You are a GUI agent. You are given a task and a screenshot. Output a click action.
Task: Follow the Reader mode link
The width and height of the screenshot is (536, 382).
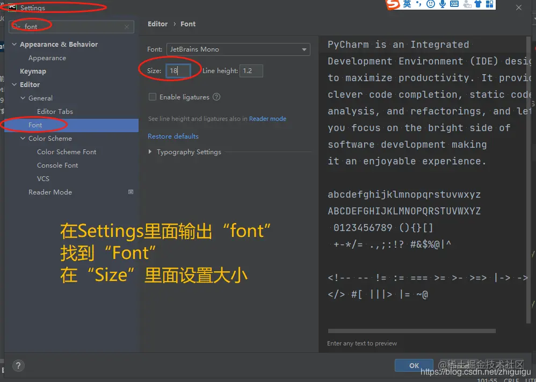(267, 119)
